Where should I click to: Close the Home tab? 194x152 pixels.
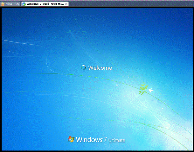[17, 4]
